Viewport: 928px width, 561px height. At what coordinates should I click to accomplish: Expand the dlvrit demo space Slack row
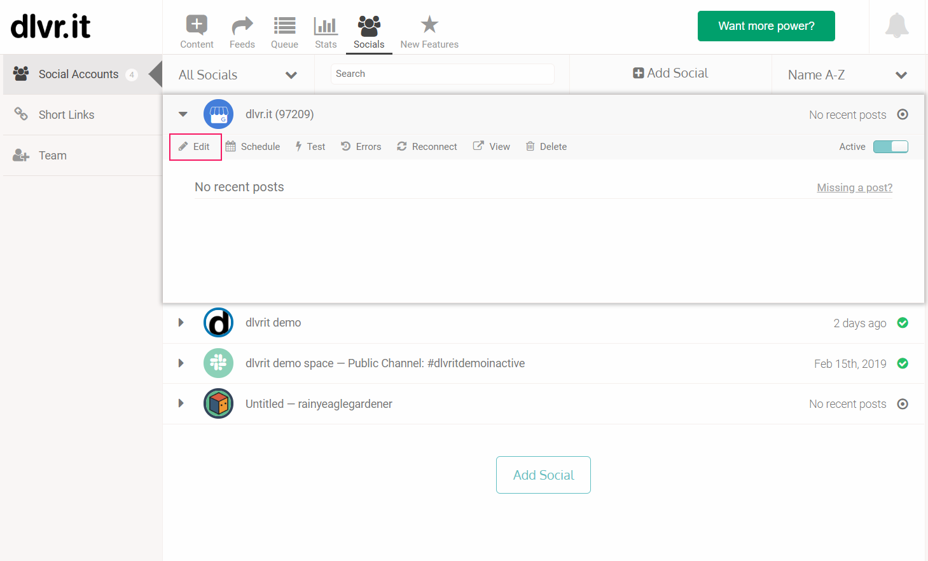181,363
